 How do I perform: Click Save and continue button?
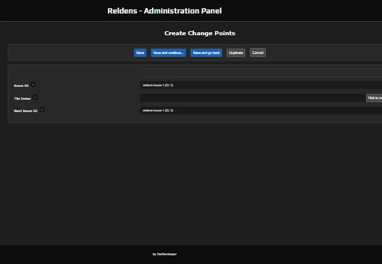168,53
